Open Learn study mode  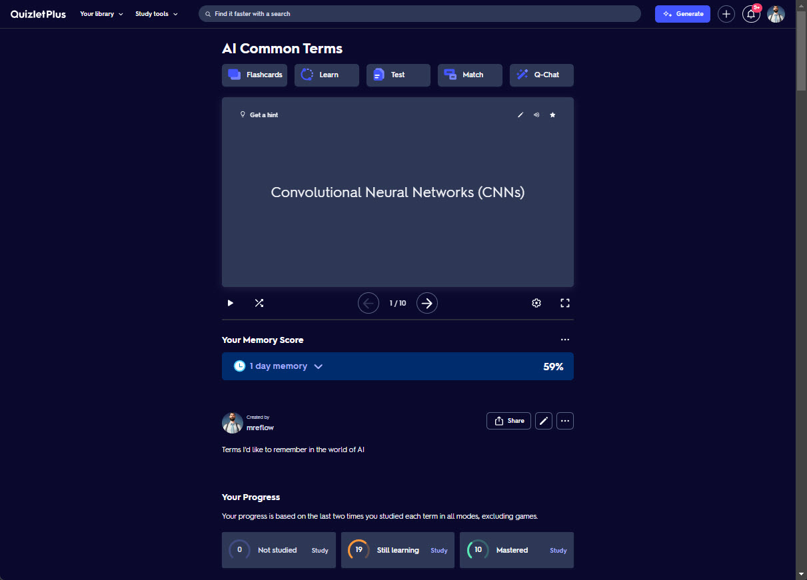[327, 75]
